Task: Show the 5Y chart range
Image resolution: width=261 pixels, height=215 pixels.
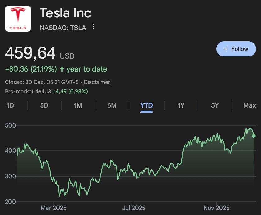Action: coord(215,105)
